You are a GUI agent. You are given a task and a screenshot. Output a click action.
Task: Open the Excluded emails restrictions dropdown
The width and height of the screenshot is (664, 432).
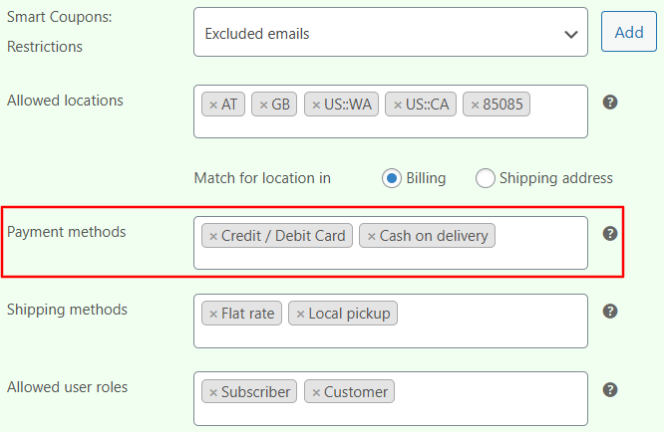point(390,33)
